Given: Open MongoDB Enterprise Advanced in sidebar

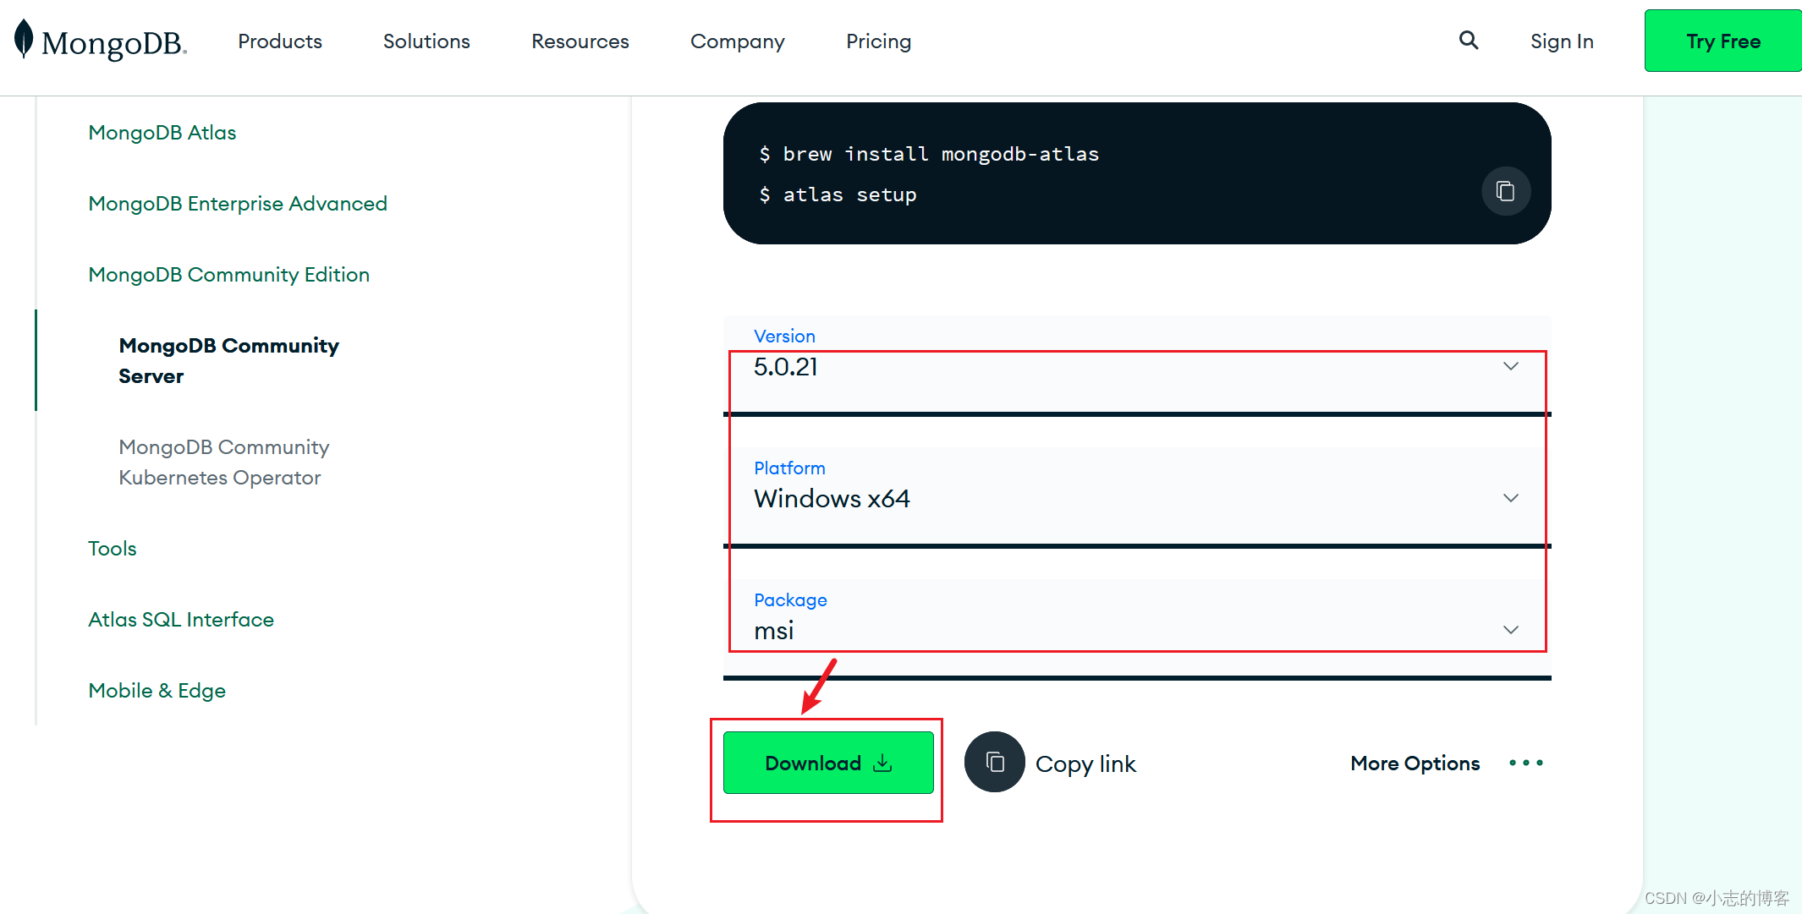Looking at the screenshot, I should pyautogui.click(x=238, y=204).
